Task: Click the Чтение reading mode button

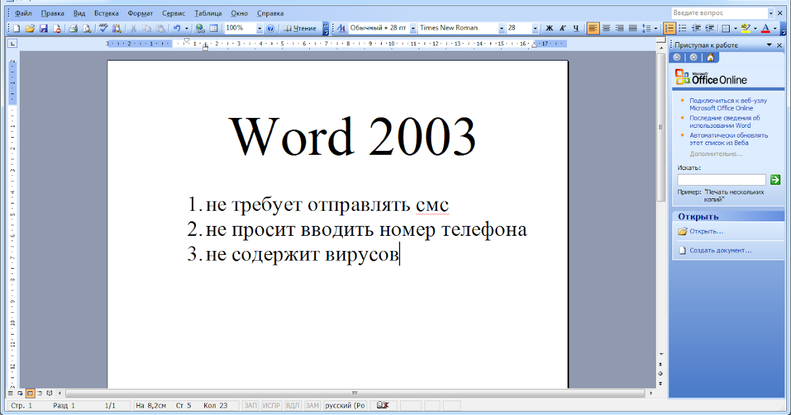Action: click(x=301, y=28)
